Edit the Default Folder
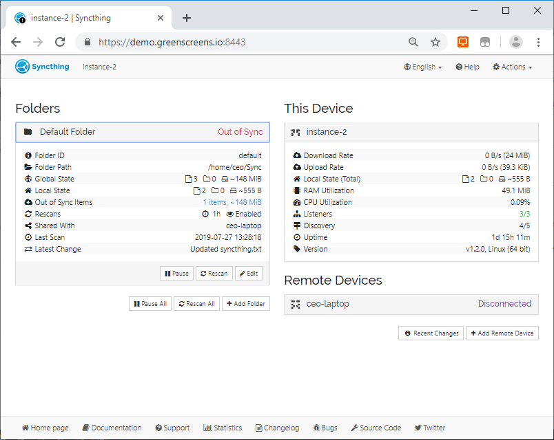 (x=249, y=273)
